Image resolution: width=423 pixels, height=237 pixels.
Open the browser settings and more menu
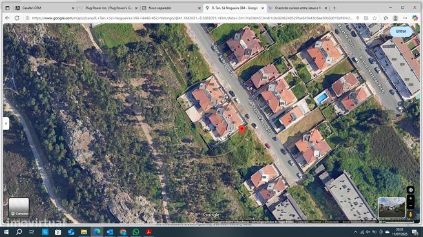tap(405, 18)
